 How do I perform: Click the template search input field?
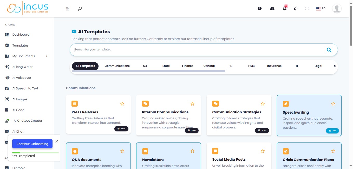point(198,50)
